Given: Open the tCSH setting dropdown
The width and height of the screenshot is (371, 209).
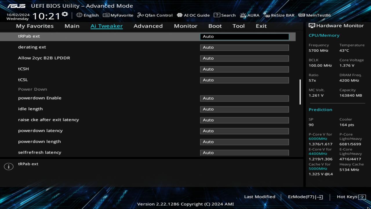Looking at the screenshot, I should pyautogui.click(x=244, y=69).
